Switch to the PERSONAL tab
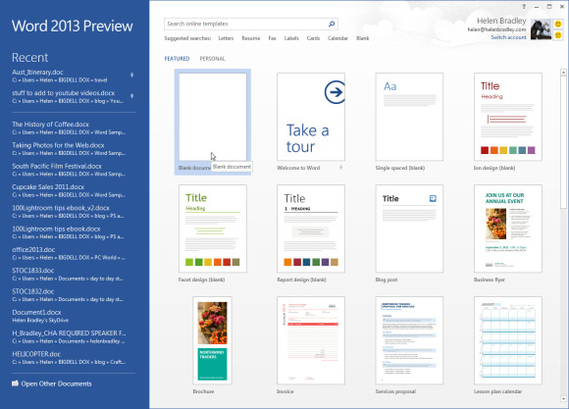This screenshot has height=409, width=569. (x=212, y=59)
